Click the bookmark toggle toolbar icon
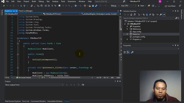The width and height of the screenshot is (184, 103). point(60,6)
